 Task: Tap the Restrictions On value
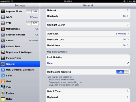[x=124, y=45]
